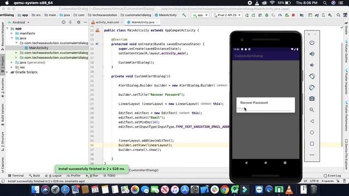Screen dimensions: 349x196
Task: Click the red Stop button in toolbar
Action: pyautogui.click(x=293, y=15)
